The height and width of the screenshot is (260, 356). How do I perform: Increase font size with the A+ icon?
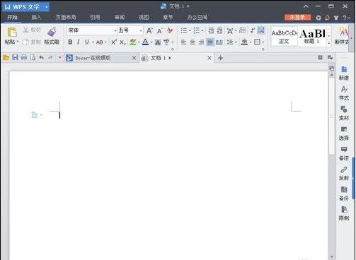coord(149,30)
